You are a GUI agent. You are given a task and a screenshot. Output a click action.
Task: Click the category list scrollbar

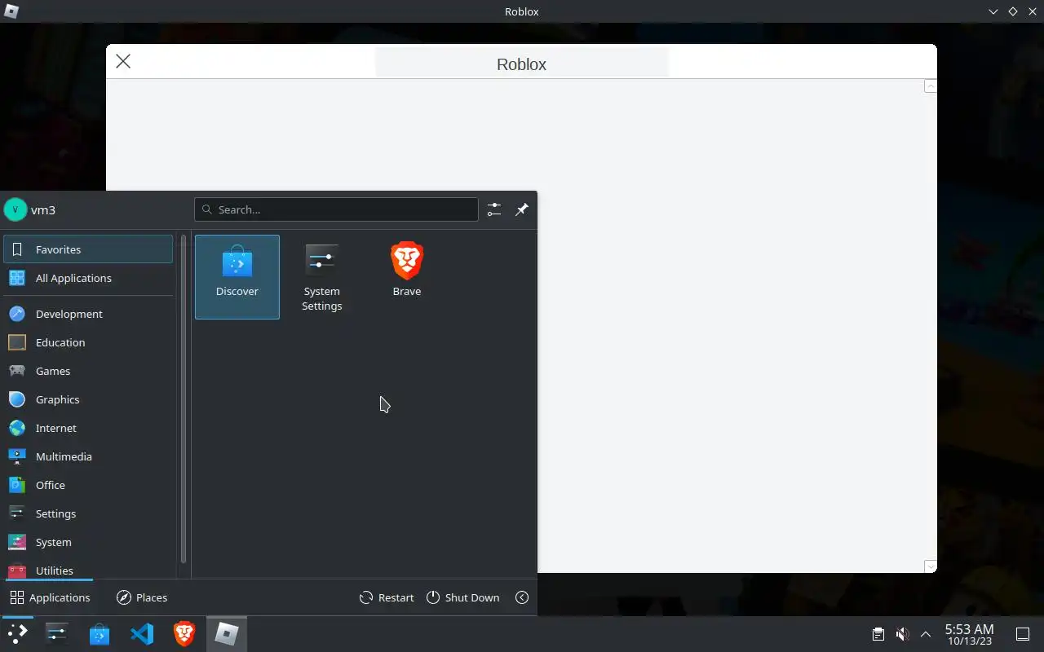pyautogui.click(x=184, y=399)
